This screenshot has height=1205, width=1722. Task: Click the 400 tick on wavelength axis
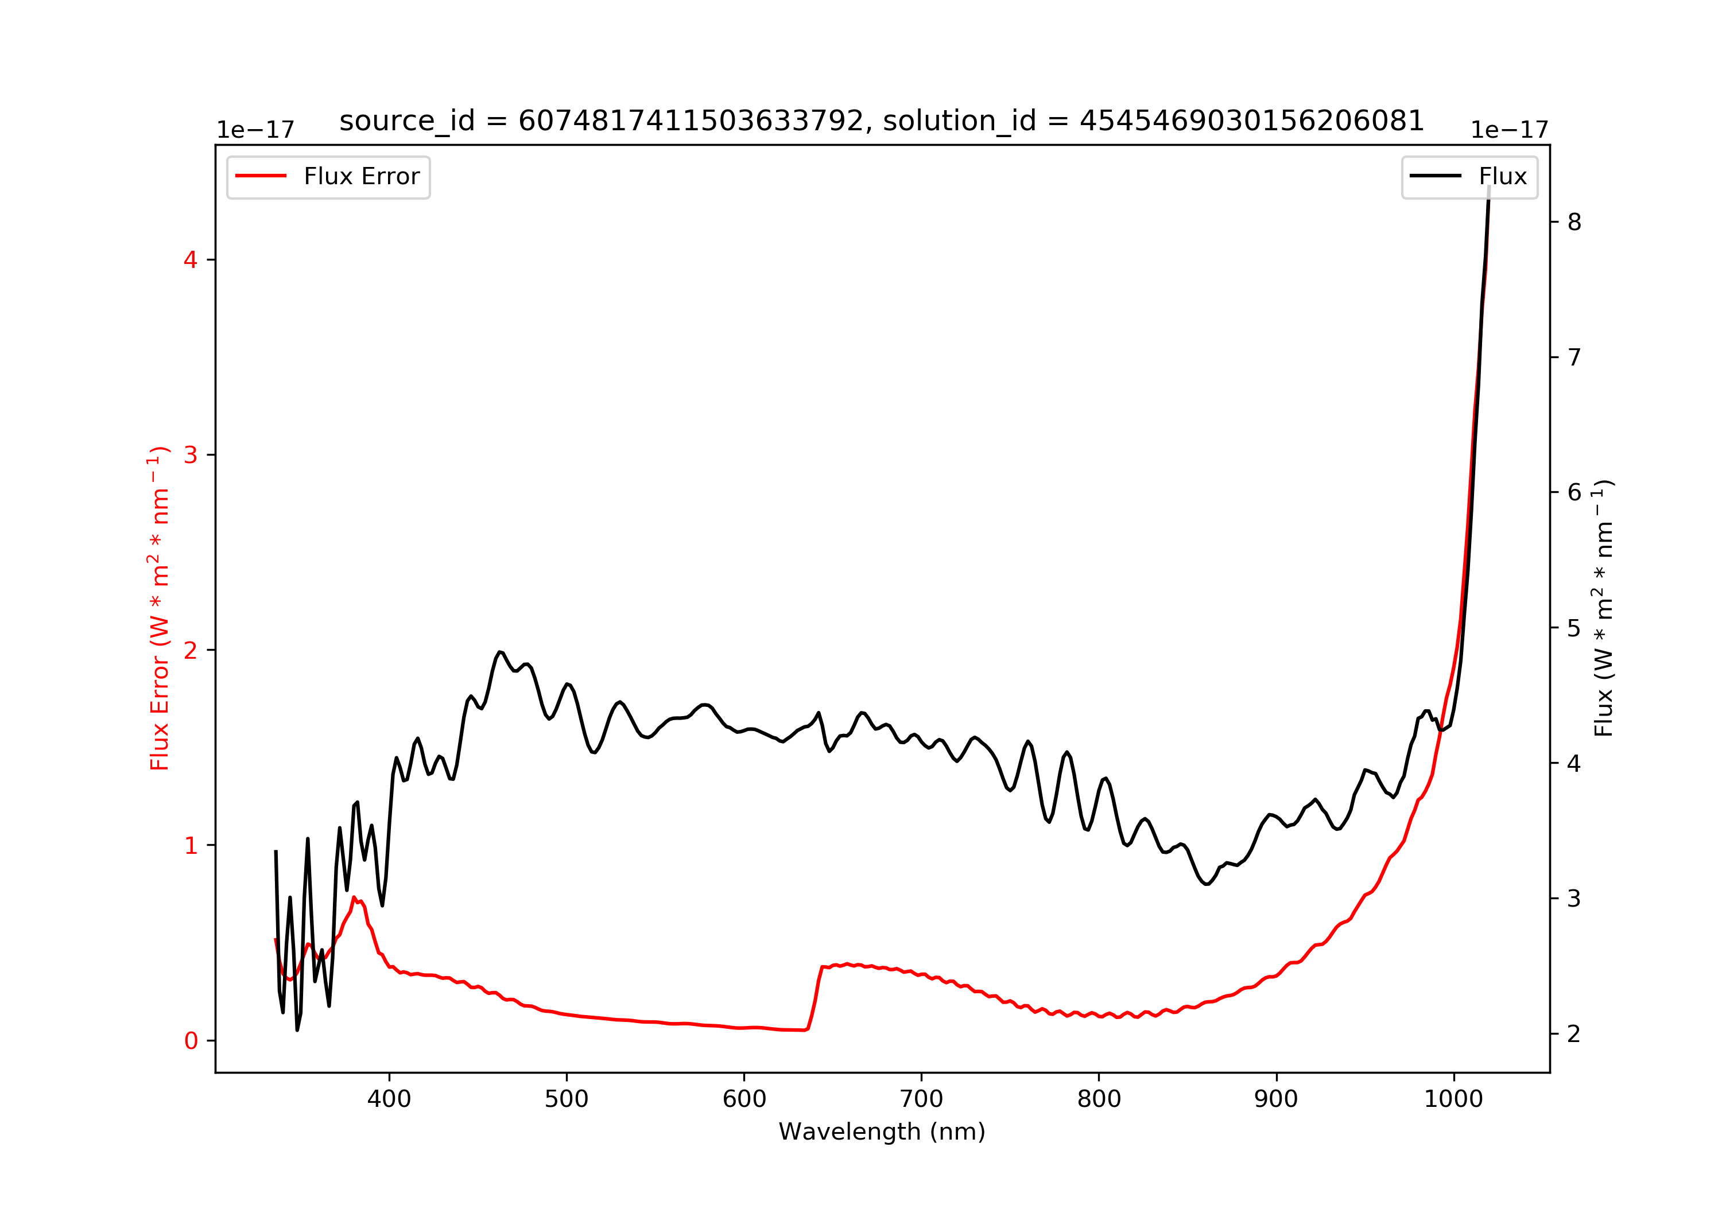click(389, 1099)
